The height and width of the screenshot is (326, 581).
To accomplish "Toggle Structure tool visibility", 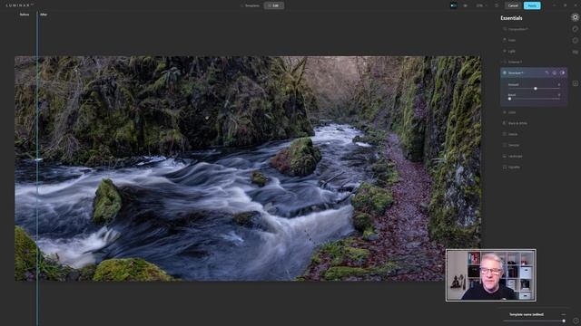I will pos(563,72).
